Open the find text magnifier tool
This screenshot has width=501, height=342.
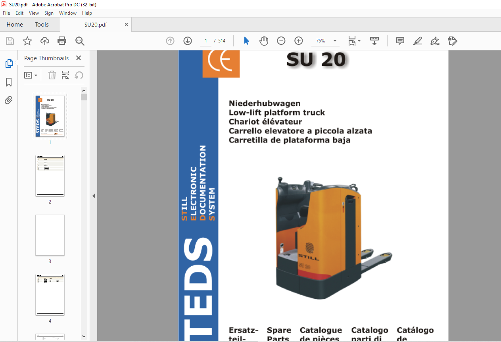click(80, 41)
